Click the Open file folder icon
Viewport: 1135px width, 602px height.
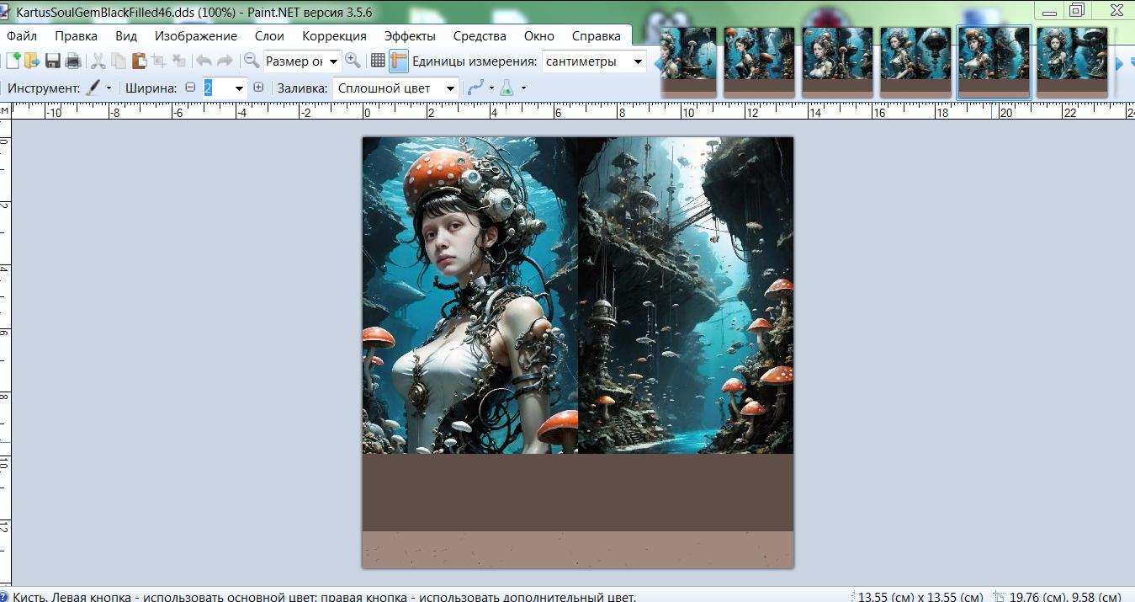(32, 61)
